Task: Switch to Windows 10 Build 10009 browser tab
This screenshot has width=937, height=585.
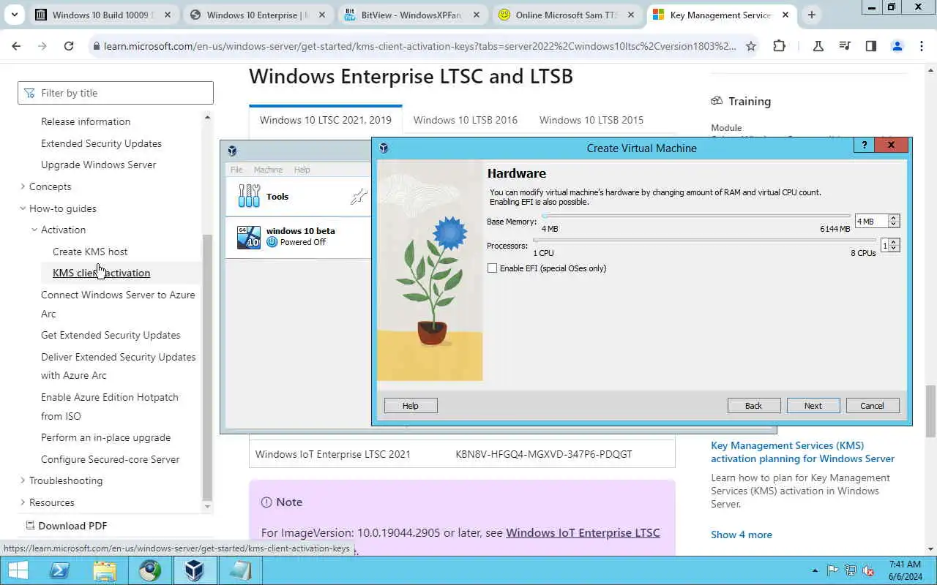Action: [x=103, y=15]
